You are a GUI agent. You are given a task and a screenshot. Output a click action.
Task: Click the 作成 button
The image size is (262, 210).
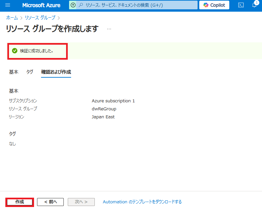pyautogui.click(x=20, y=202)
